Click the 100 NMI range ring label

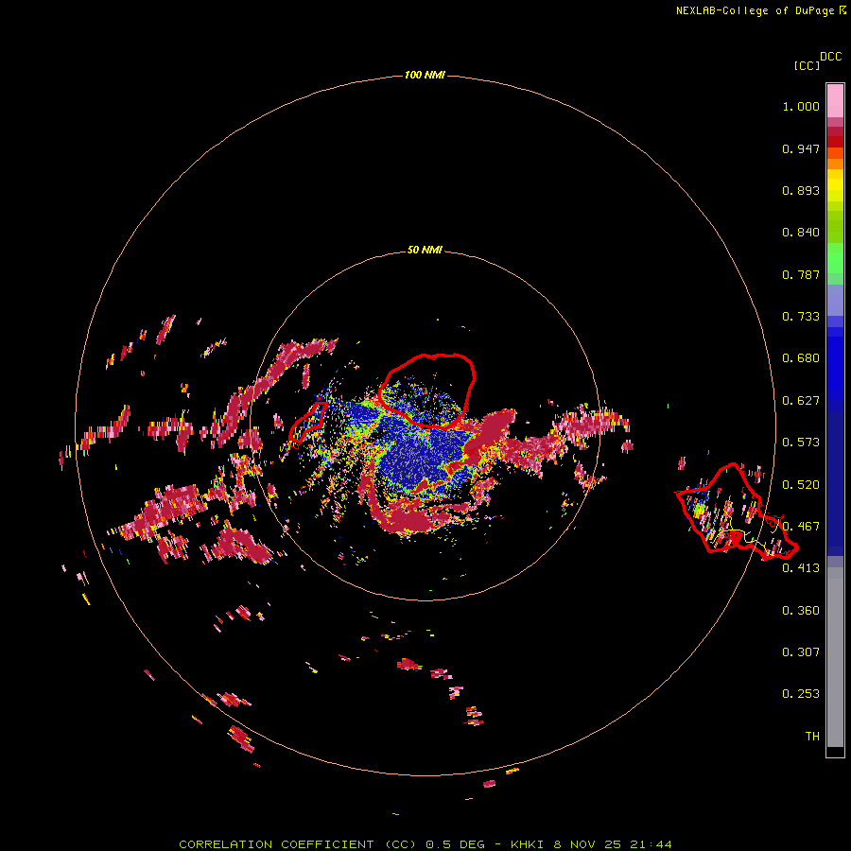pyautogui.click(x=425, y=75)
